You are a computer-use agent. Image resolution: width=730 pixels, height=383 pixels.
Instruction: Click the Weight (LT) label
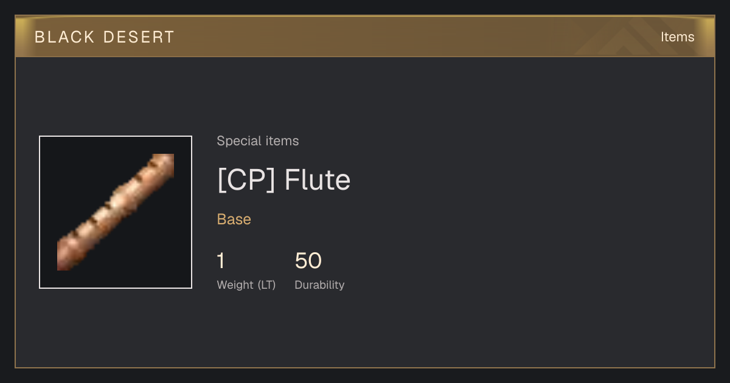[x=246, y=285]
